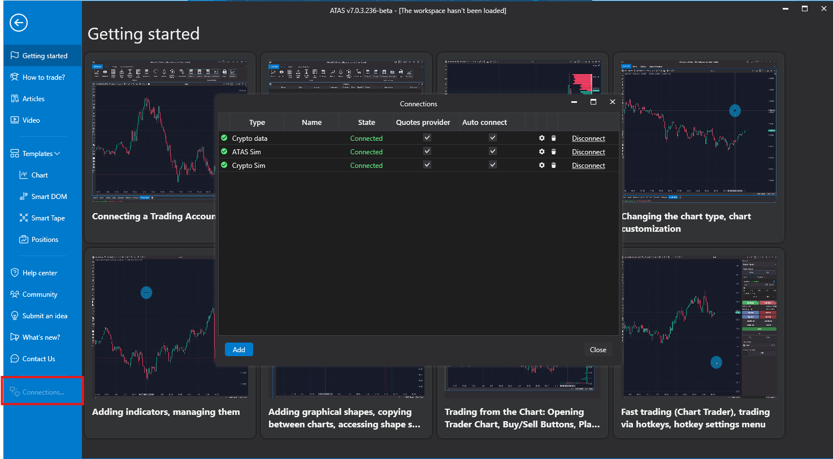Click the Quotes provider column header

[423, 122]
